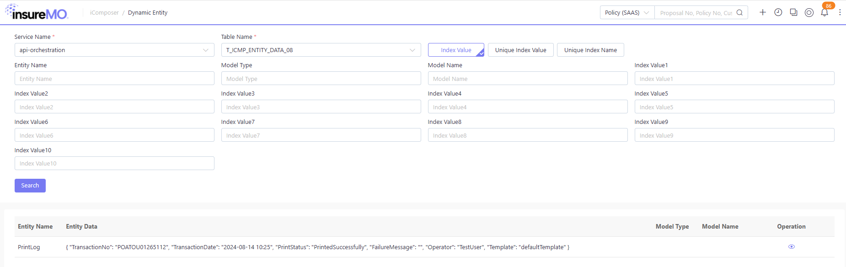Focus the Index Value9 input
Screen dimensions: 846x267
[734, 135]
